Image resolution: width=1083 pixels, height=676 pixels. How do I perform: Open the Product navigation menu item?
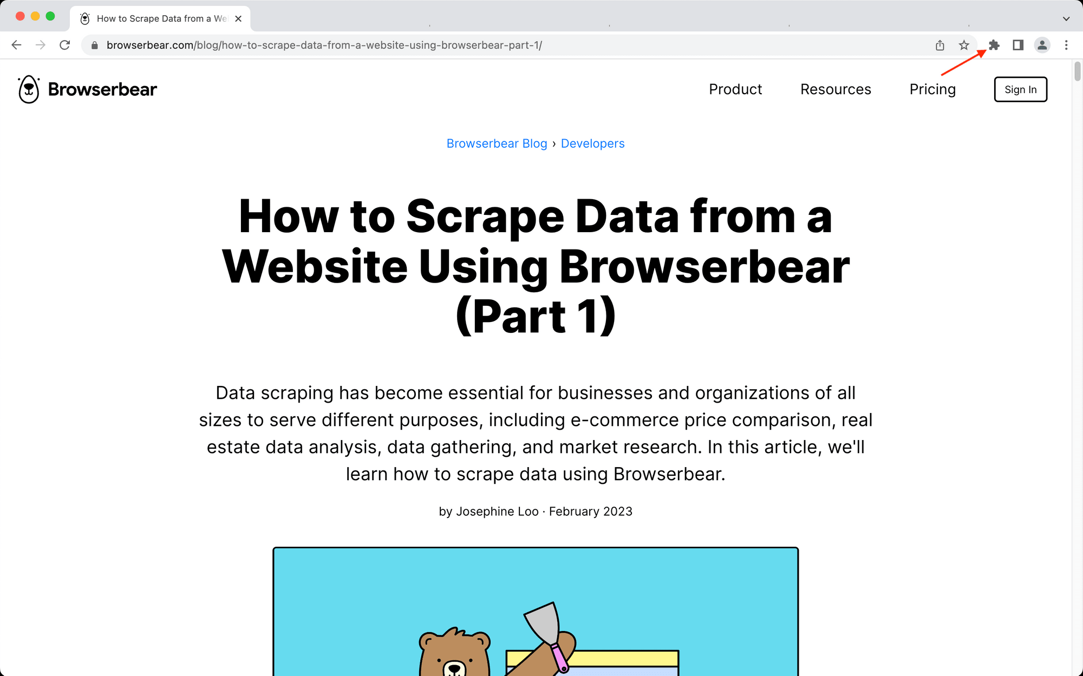pos(735,89)
